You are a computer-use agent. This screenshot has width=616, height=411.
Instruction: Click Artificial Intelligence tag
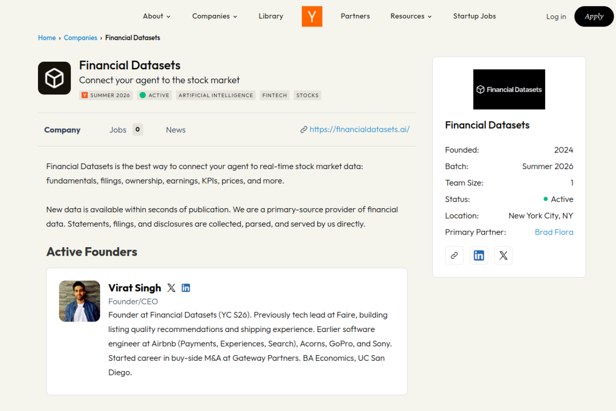point(216,95)
